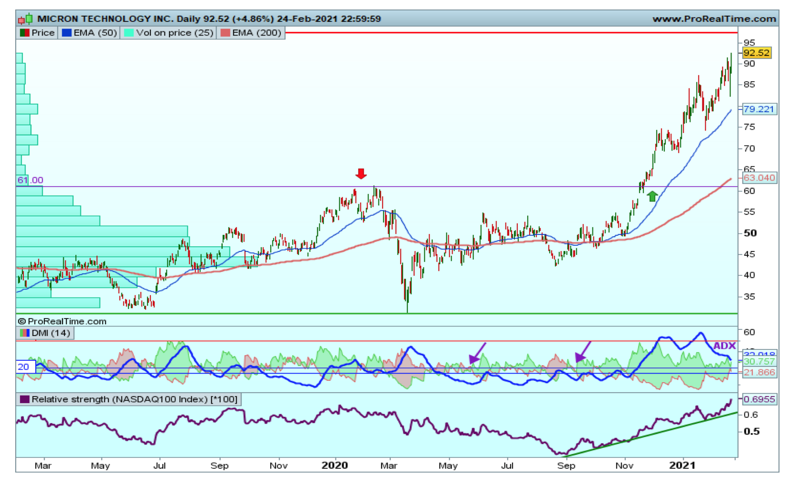Click the 45 price axis label
The width and height of the screenshot is (789, 483).
(749, 254)
